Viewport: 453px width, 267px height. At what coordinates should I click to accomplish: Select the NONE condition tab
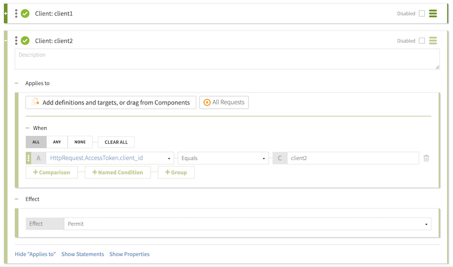(x=80, y=142)
